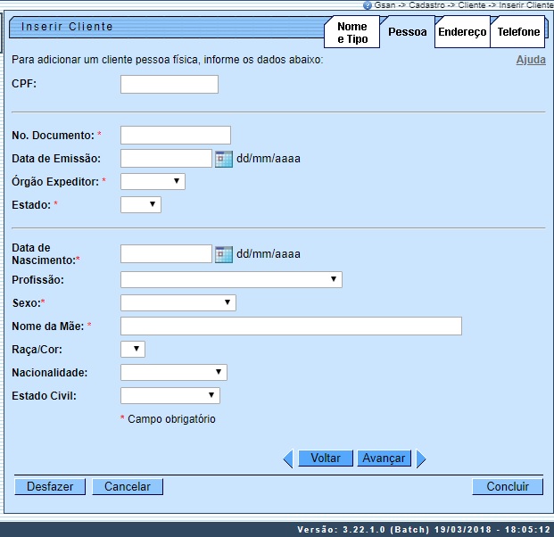
Task: Click the right arrow beside Avançar
Action: coord(421,459)
